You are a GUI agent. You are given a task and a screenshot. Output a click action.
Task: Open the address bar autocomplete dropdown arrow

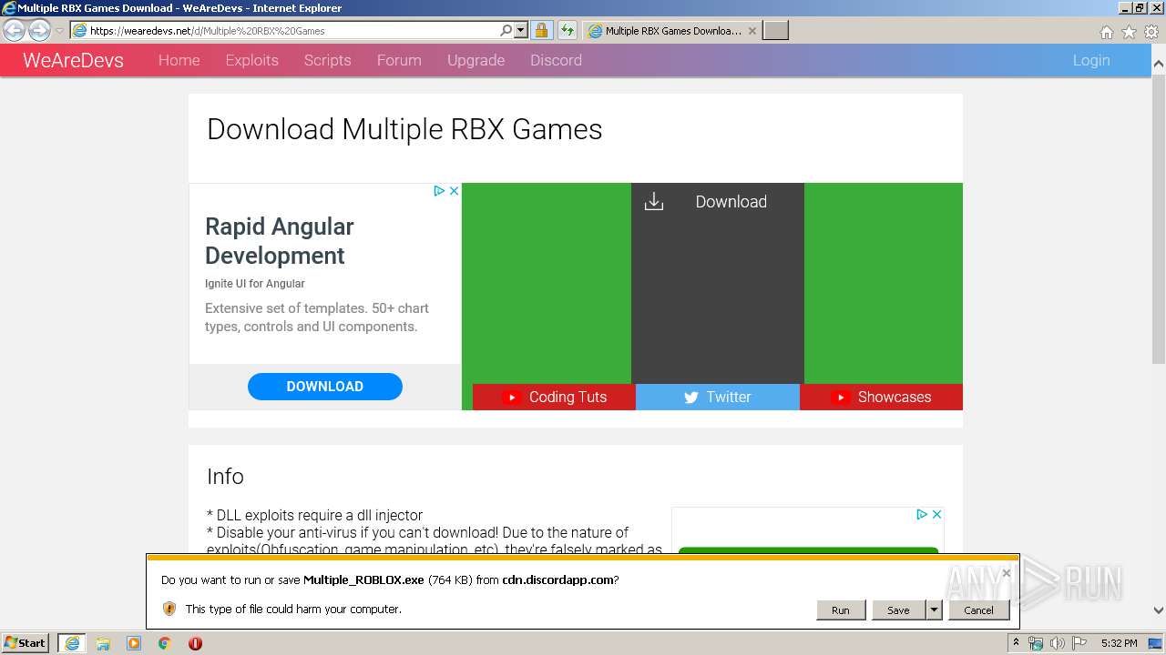point(521,30)
